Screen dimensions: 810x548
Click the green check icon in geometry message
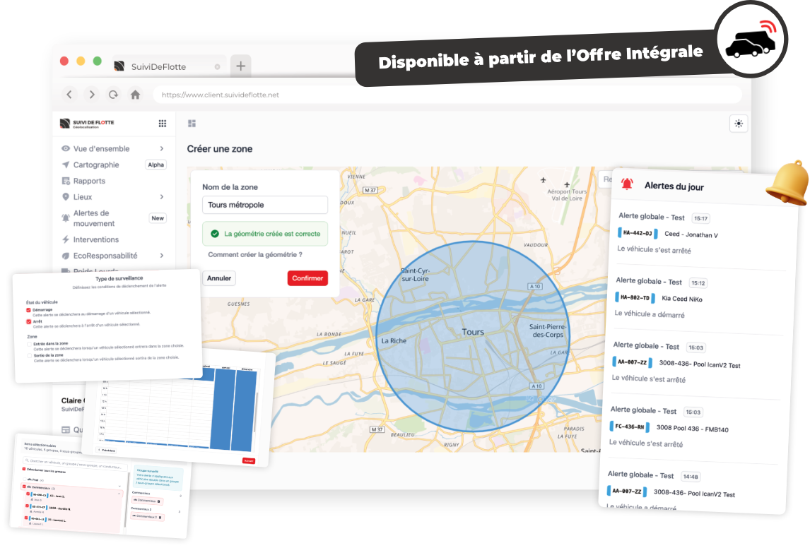click(x=215, y=234)
